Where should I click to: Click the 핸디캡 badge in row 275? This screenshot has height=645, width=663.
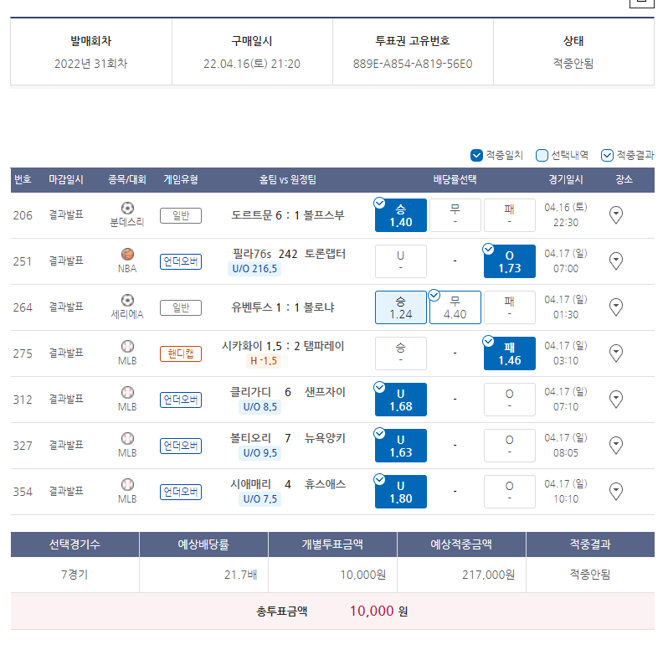click(181, 353)
